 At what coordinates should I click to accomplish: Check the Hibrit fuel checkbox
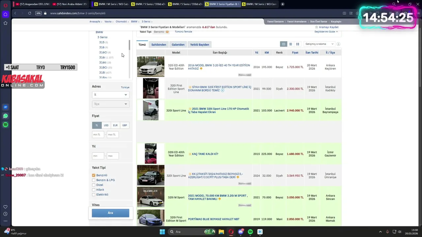point(94,190)
